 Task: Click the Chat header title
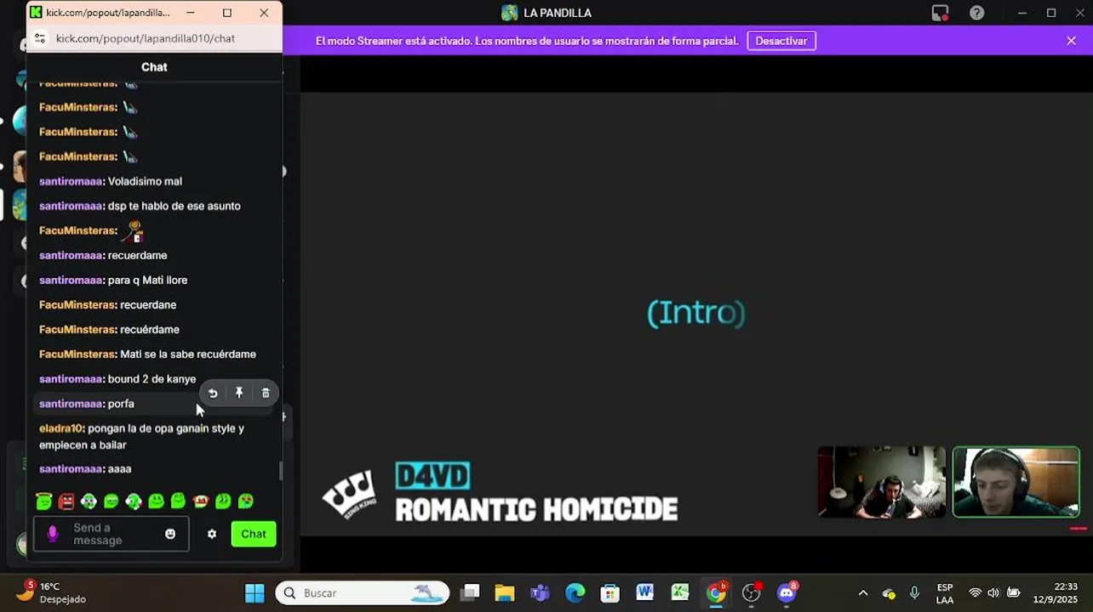coord(154,67)
